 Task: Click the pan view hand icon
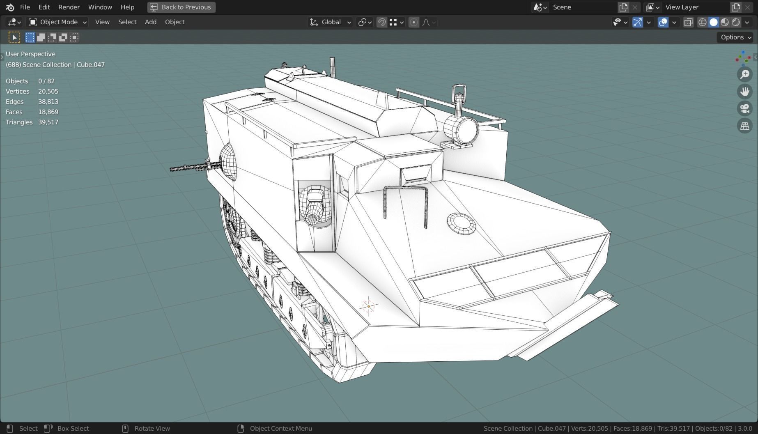(744, 92)
